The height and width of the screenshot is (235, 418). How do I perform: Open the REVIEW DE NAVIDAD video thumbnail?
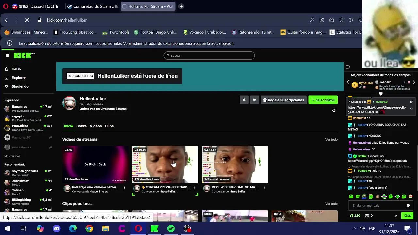pyautogui.click(x=235, y=164)
